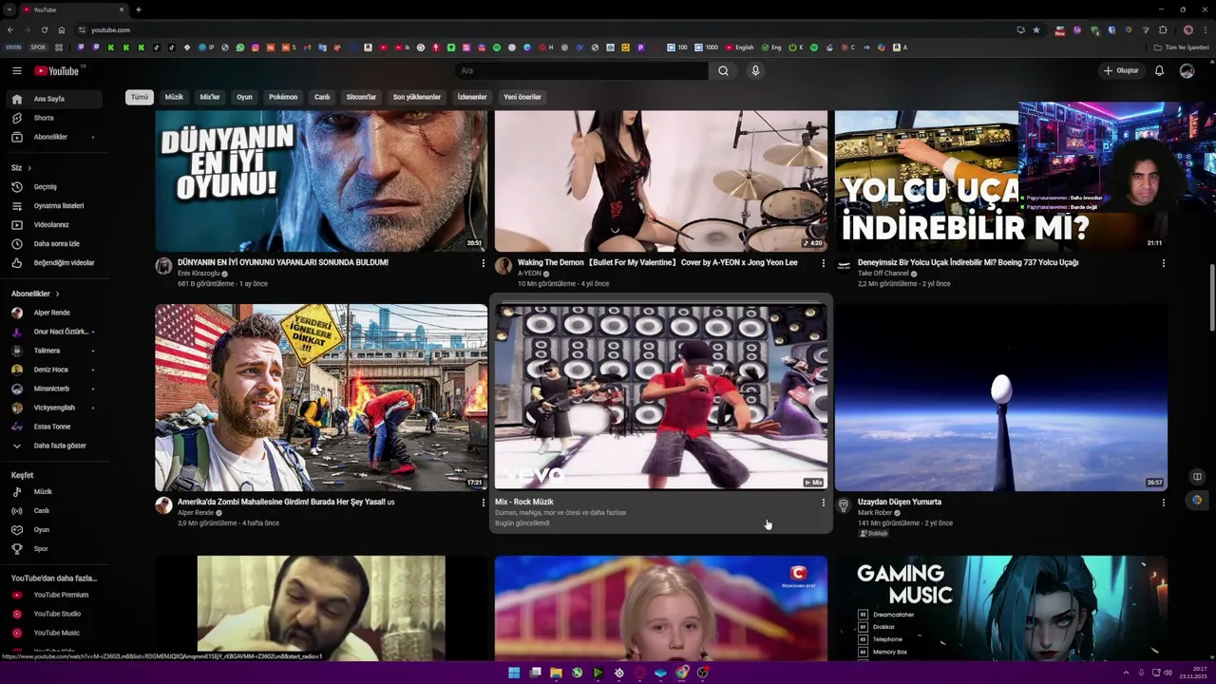Image resolution: width=1216 pixels, height=684 pixels.
Task: Select the İzlenenler filter chip
Action: (x=472, y=97)
